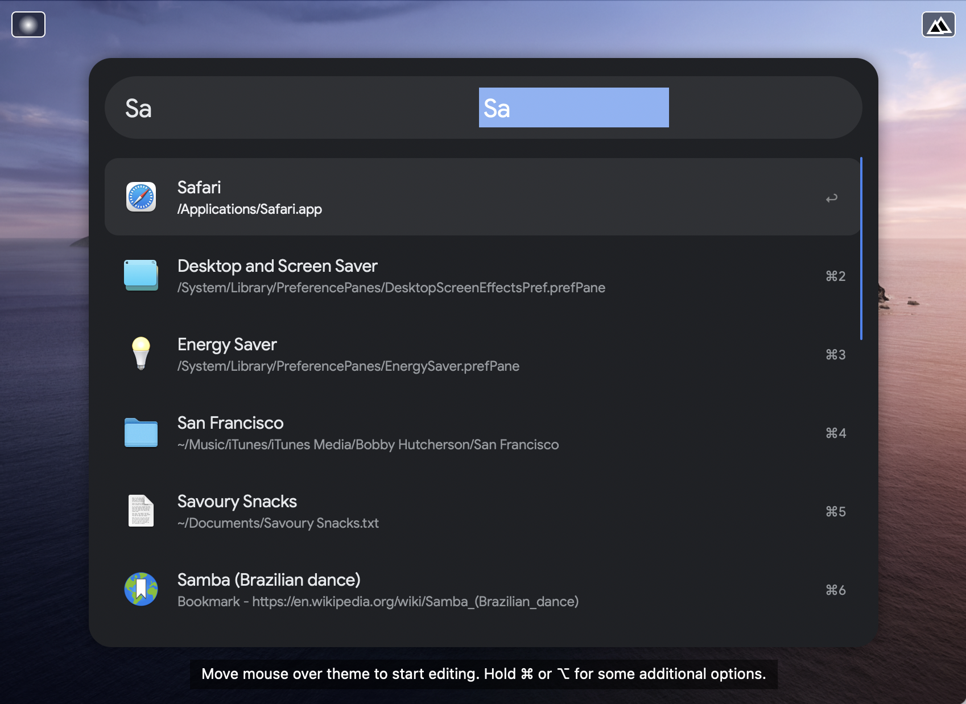Image resolution: width=966 pixels, height=704 pixels.
Task: Click the Energy Saver lightbulb icon
Action: [x=141, y=354]
